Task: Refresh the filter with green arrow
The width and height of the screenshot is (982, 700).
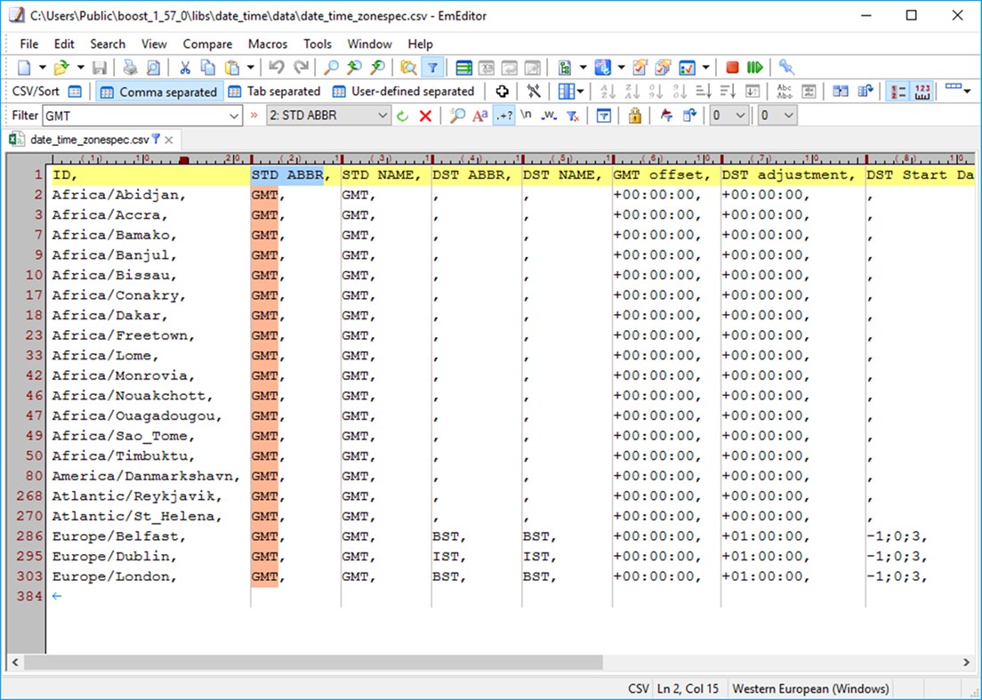Action: coord(402,116)
